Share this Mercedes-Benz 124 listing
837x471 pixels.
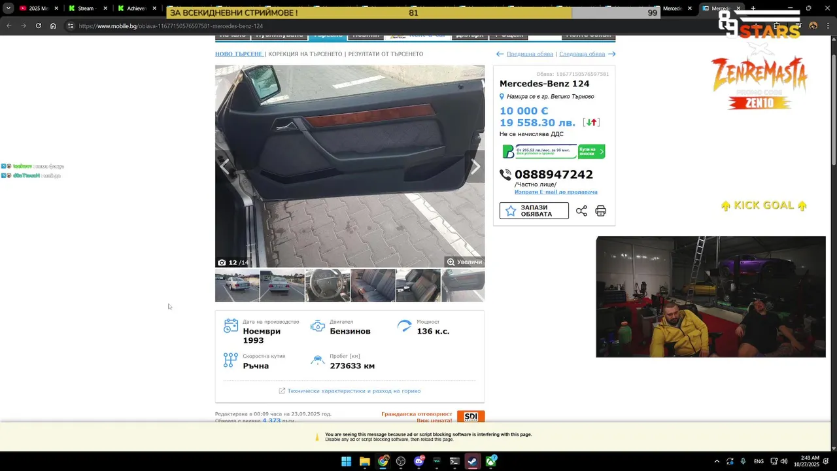point(581,211)
